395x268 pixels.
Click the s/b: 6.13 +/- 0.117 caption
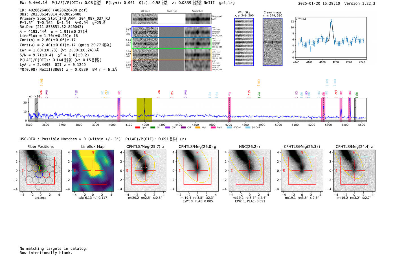(x=93, y=198)
